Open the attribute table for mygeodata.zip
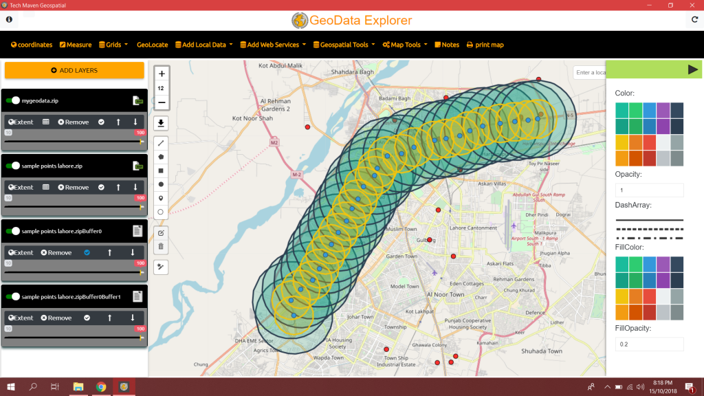704x396 pixels. [x=46, y=122]
